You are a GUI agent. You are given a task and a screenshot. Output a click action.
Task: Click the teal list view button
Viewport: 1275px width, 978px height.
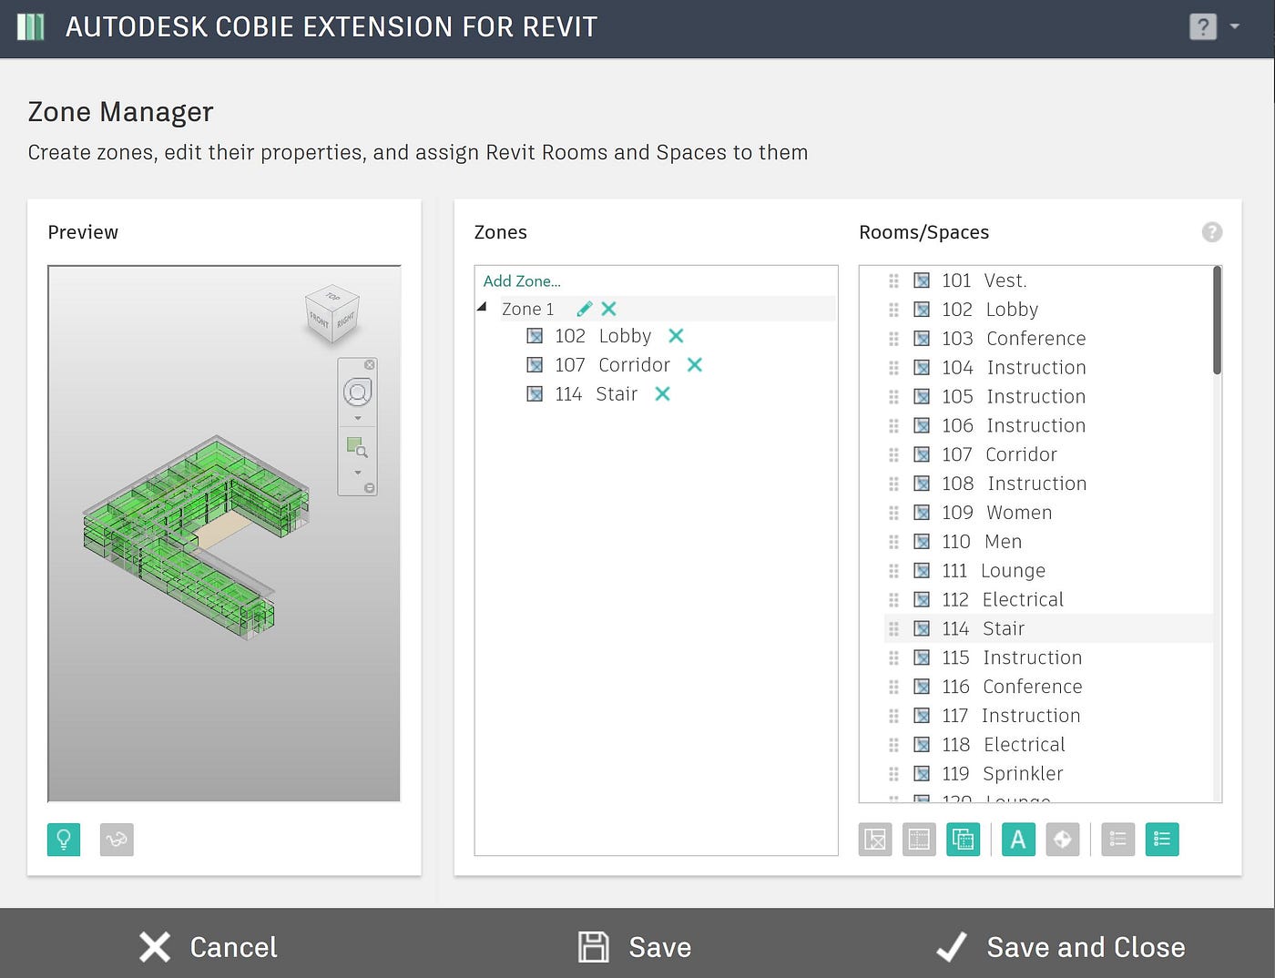tap(1162, 840)
